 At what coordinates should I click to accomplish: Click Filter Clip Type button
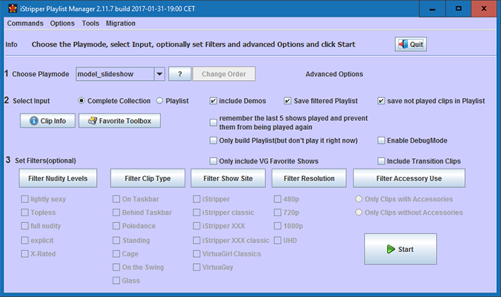(x=148, y=178)
